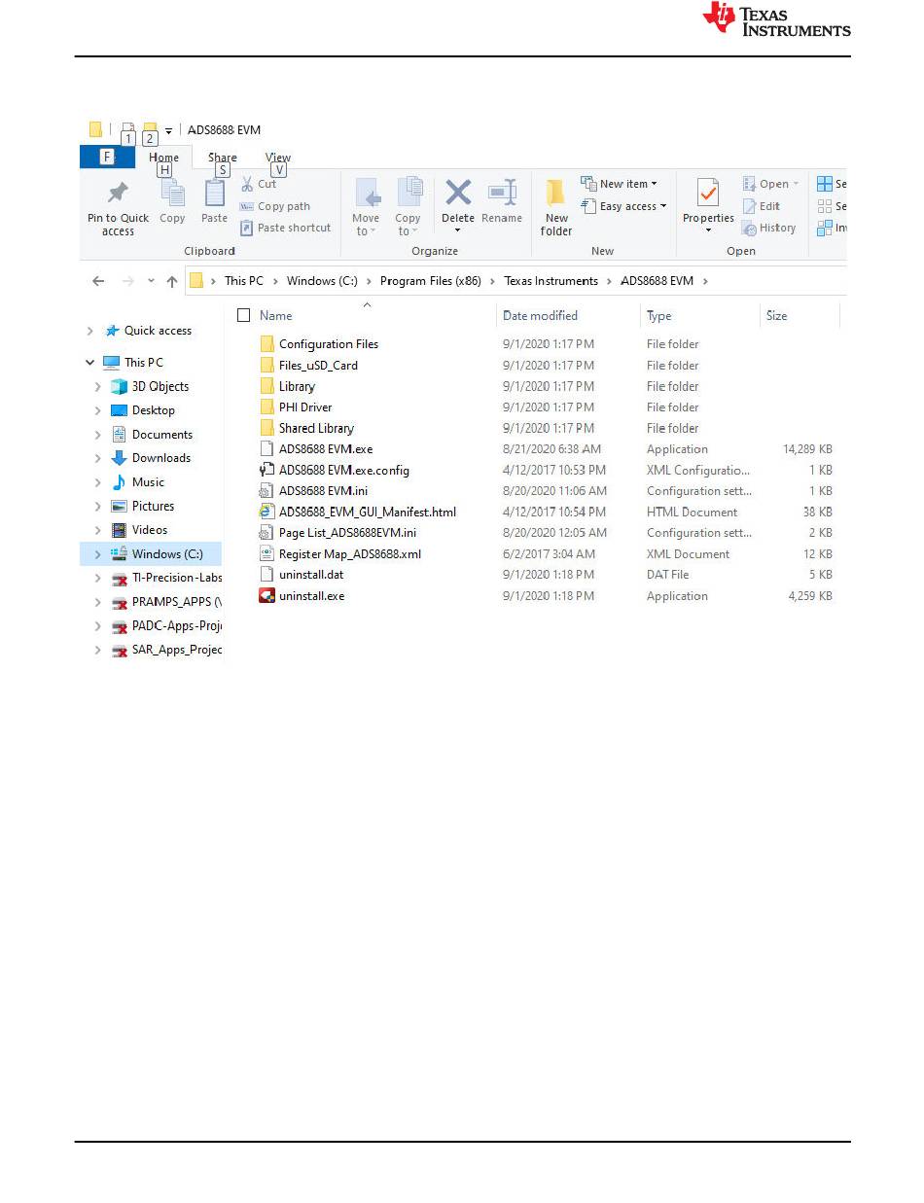
Task: Click the Shared Library folder icon
Action: point(267,428)
